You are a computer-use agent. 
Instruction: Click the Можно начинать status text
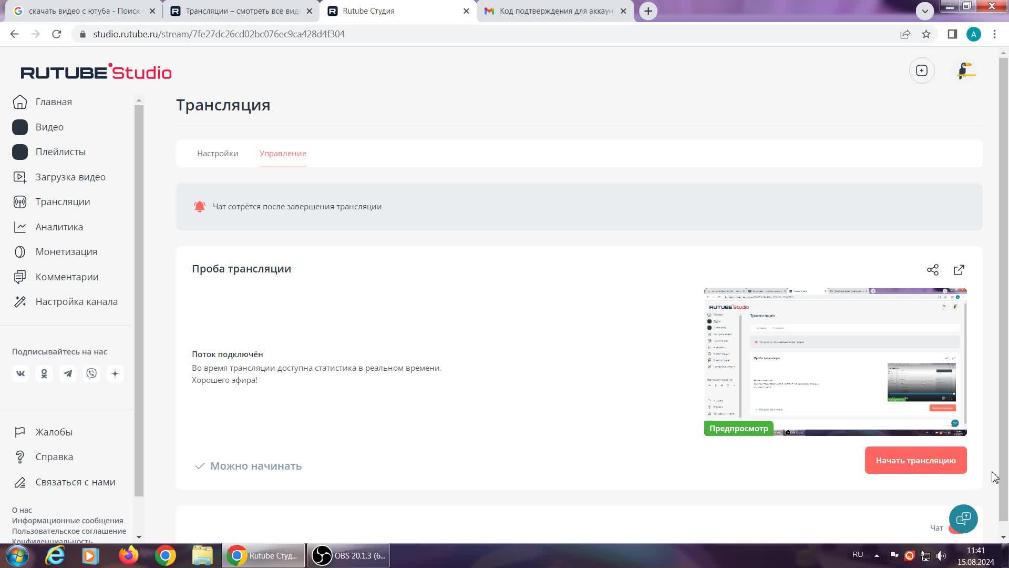(256, 466)
